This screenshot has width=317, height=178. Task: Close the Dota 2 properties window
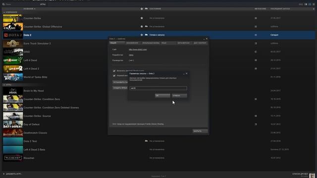pos(207,39)
